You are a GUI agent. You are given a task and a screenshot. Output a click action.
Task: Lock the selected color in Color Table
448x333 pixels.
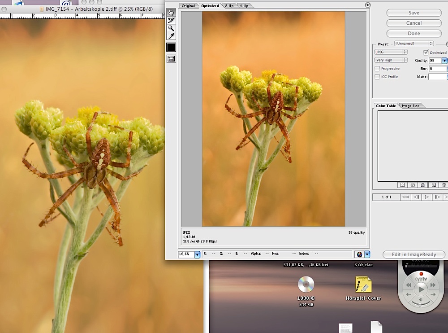(423, 184)
